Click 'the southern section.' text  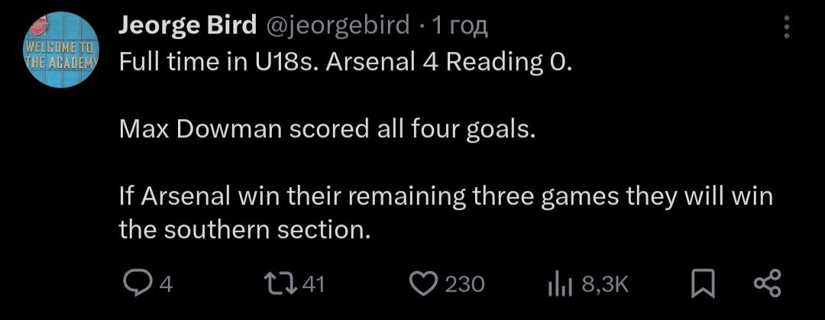point(244,229)
